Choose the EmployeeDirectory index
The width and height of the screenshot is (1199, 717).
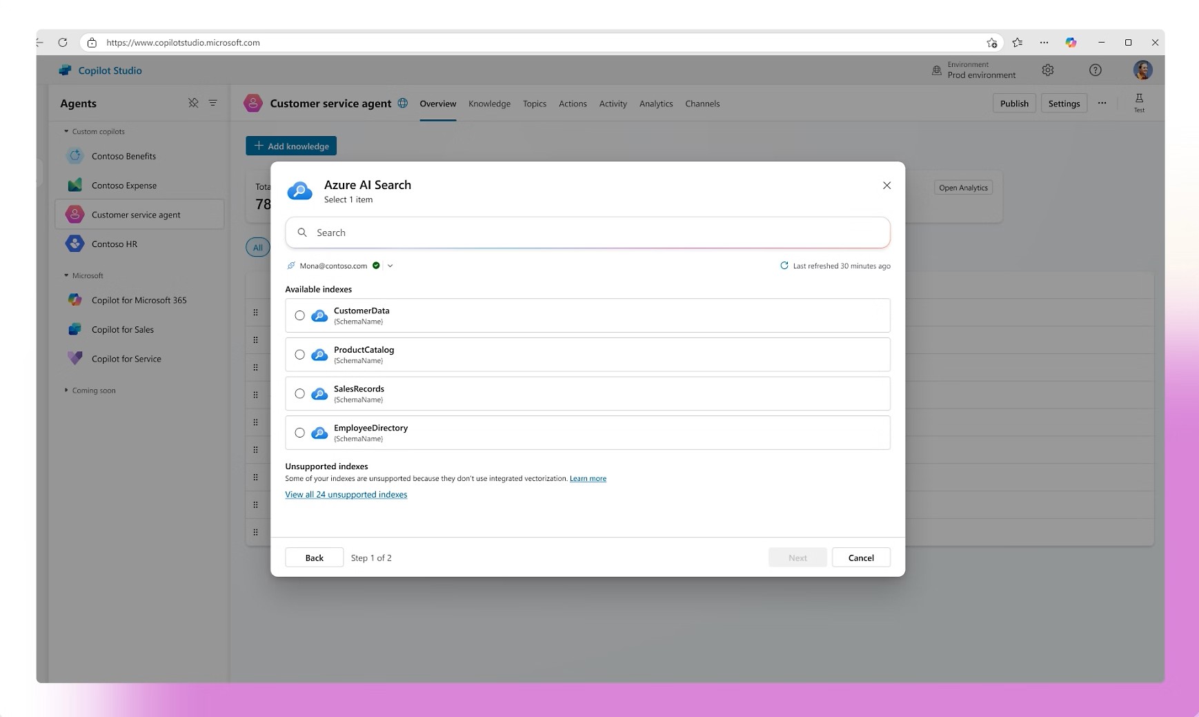point(300,433)
